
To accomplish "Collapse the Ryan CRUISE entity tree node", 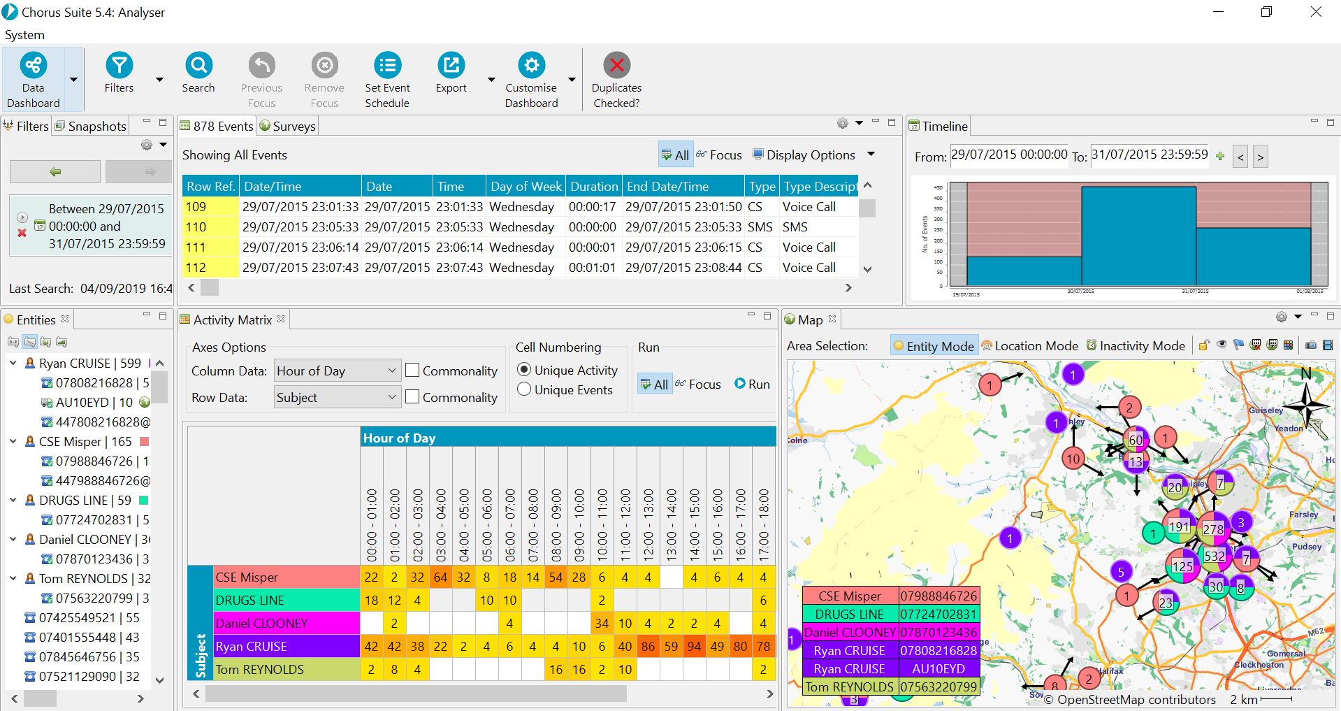I will tap(13, 364).
